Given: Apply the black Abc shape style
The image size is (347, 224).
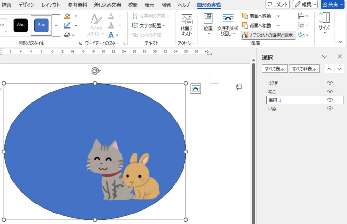Looking at the screenshot, I should tap(20, 25).
